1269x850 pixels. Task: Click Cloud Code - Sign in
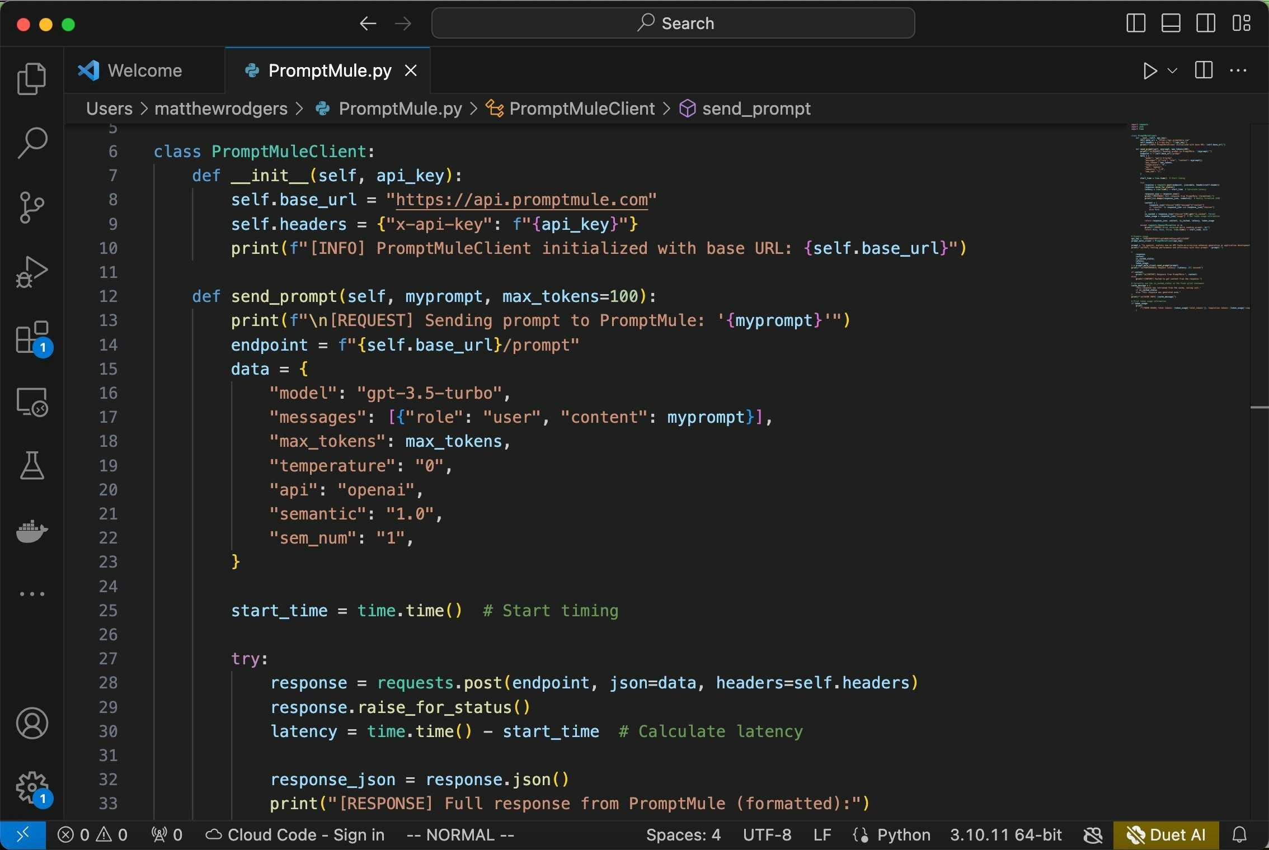click(x=295, y=835)
